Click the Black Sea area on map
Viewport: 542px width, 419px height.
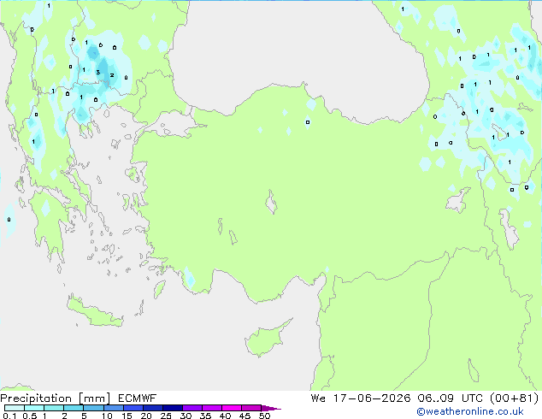coord(294,52)
